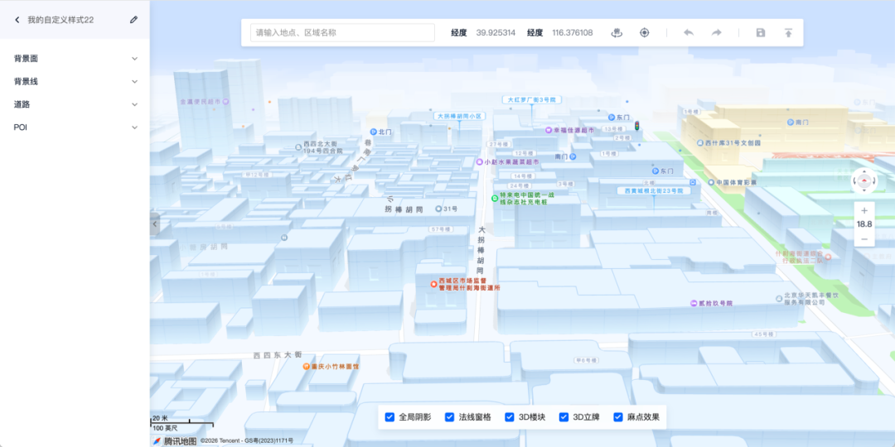Toggle the 麻点效果 checkbox
The width and height of the screenshot is (895, 447).
point(618,416)
